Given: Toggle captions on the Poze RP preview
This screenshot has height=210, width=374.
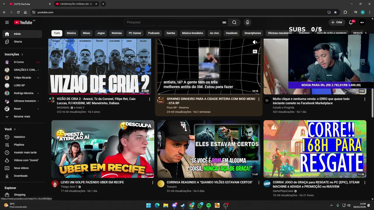Looking at the screenshot, I should coord(255,52).
